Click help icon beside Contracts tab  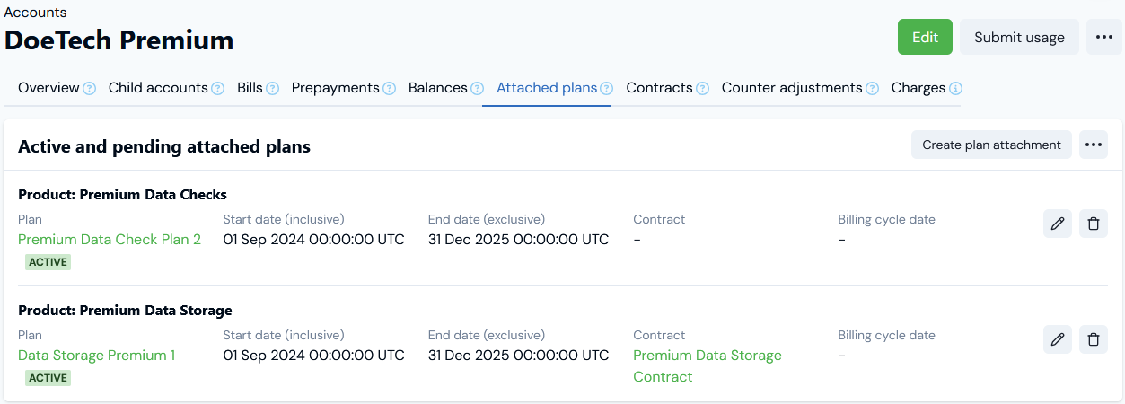(x=702, y=89)
